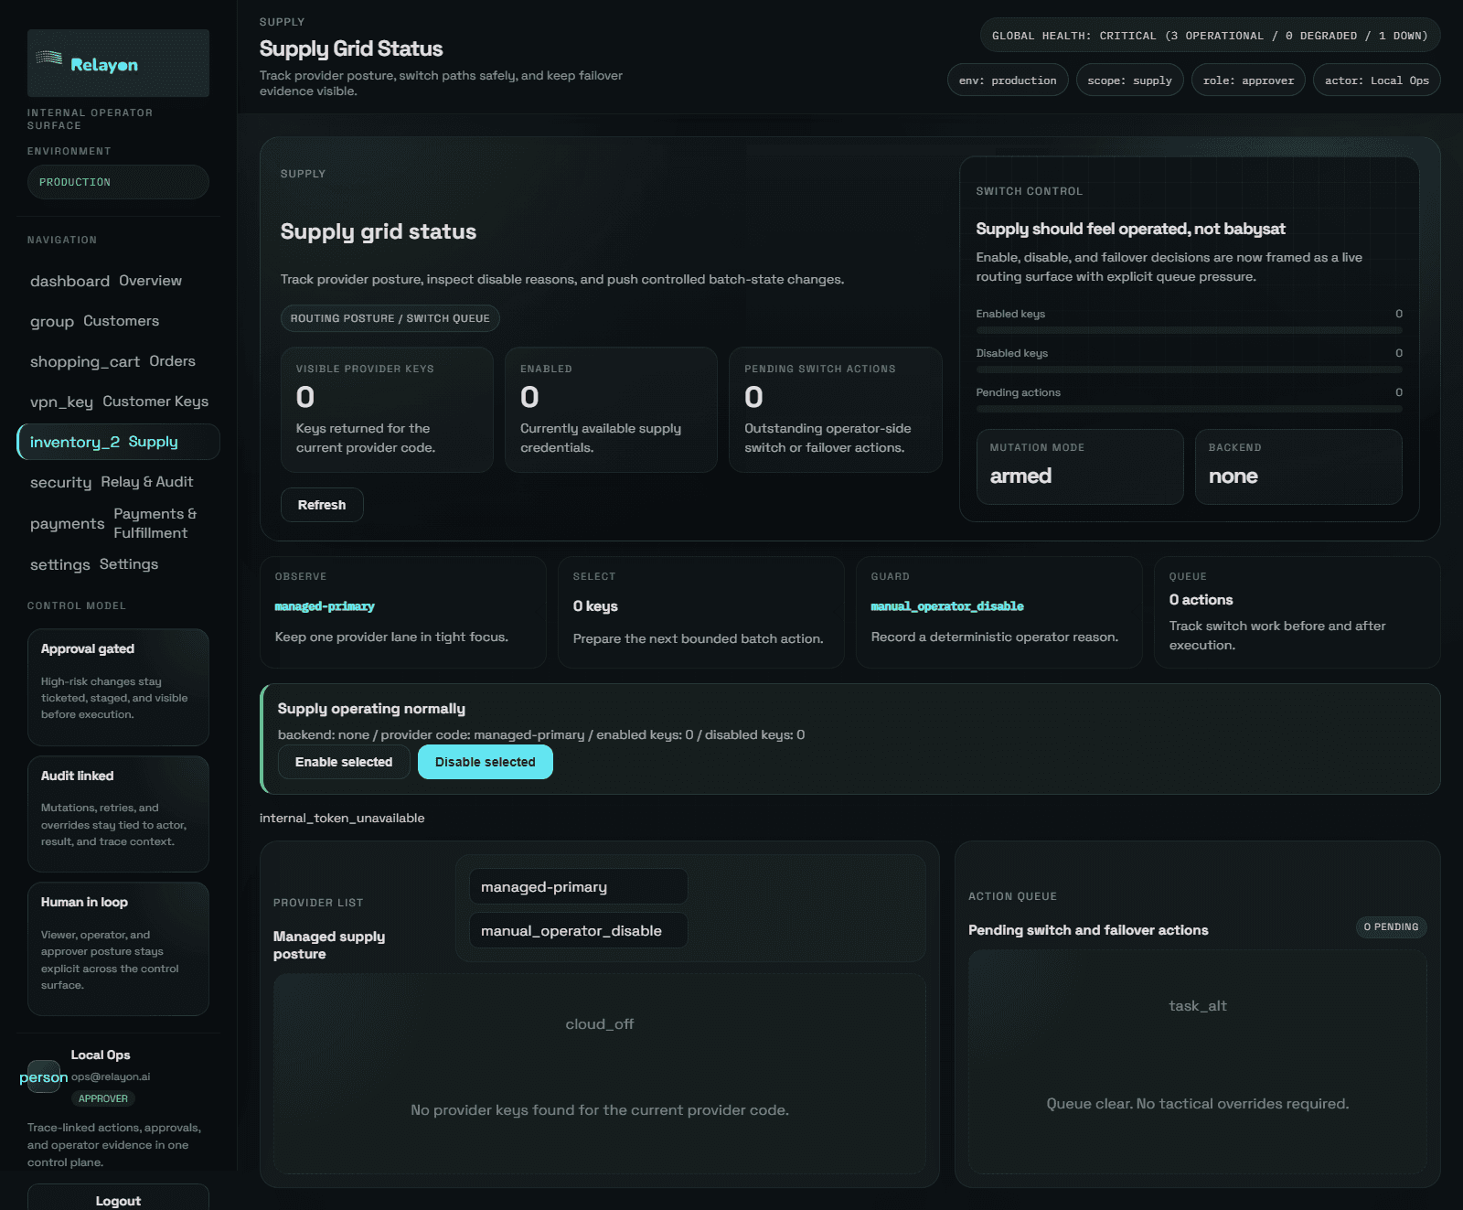Click the security icon for Relay & Audit

(60, 482)
